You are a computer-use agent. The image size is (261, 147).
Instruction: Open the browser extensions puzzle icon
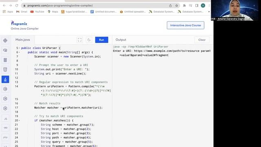pyautogui.click(x=184, y=5)
